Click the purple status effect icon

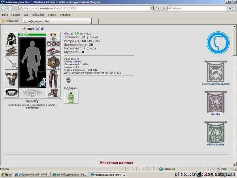[68, 80]
